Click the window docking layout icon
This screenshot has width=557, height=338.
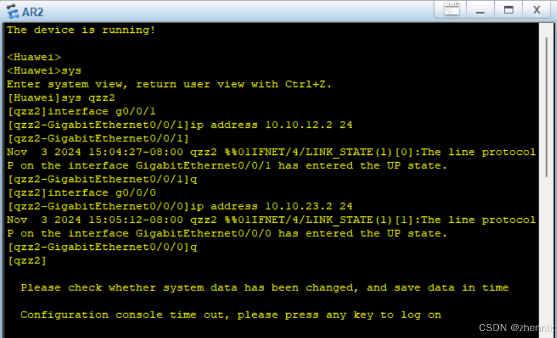[x=451, y=9]
